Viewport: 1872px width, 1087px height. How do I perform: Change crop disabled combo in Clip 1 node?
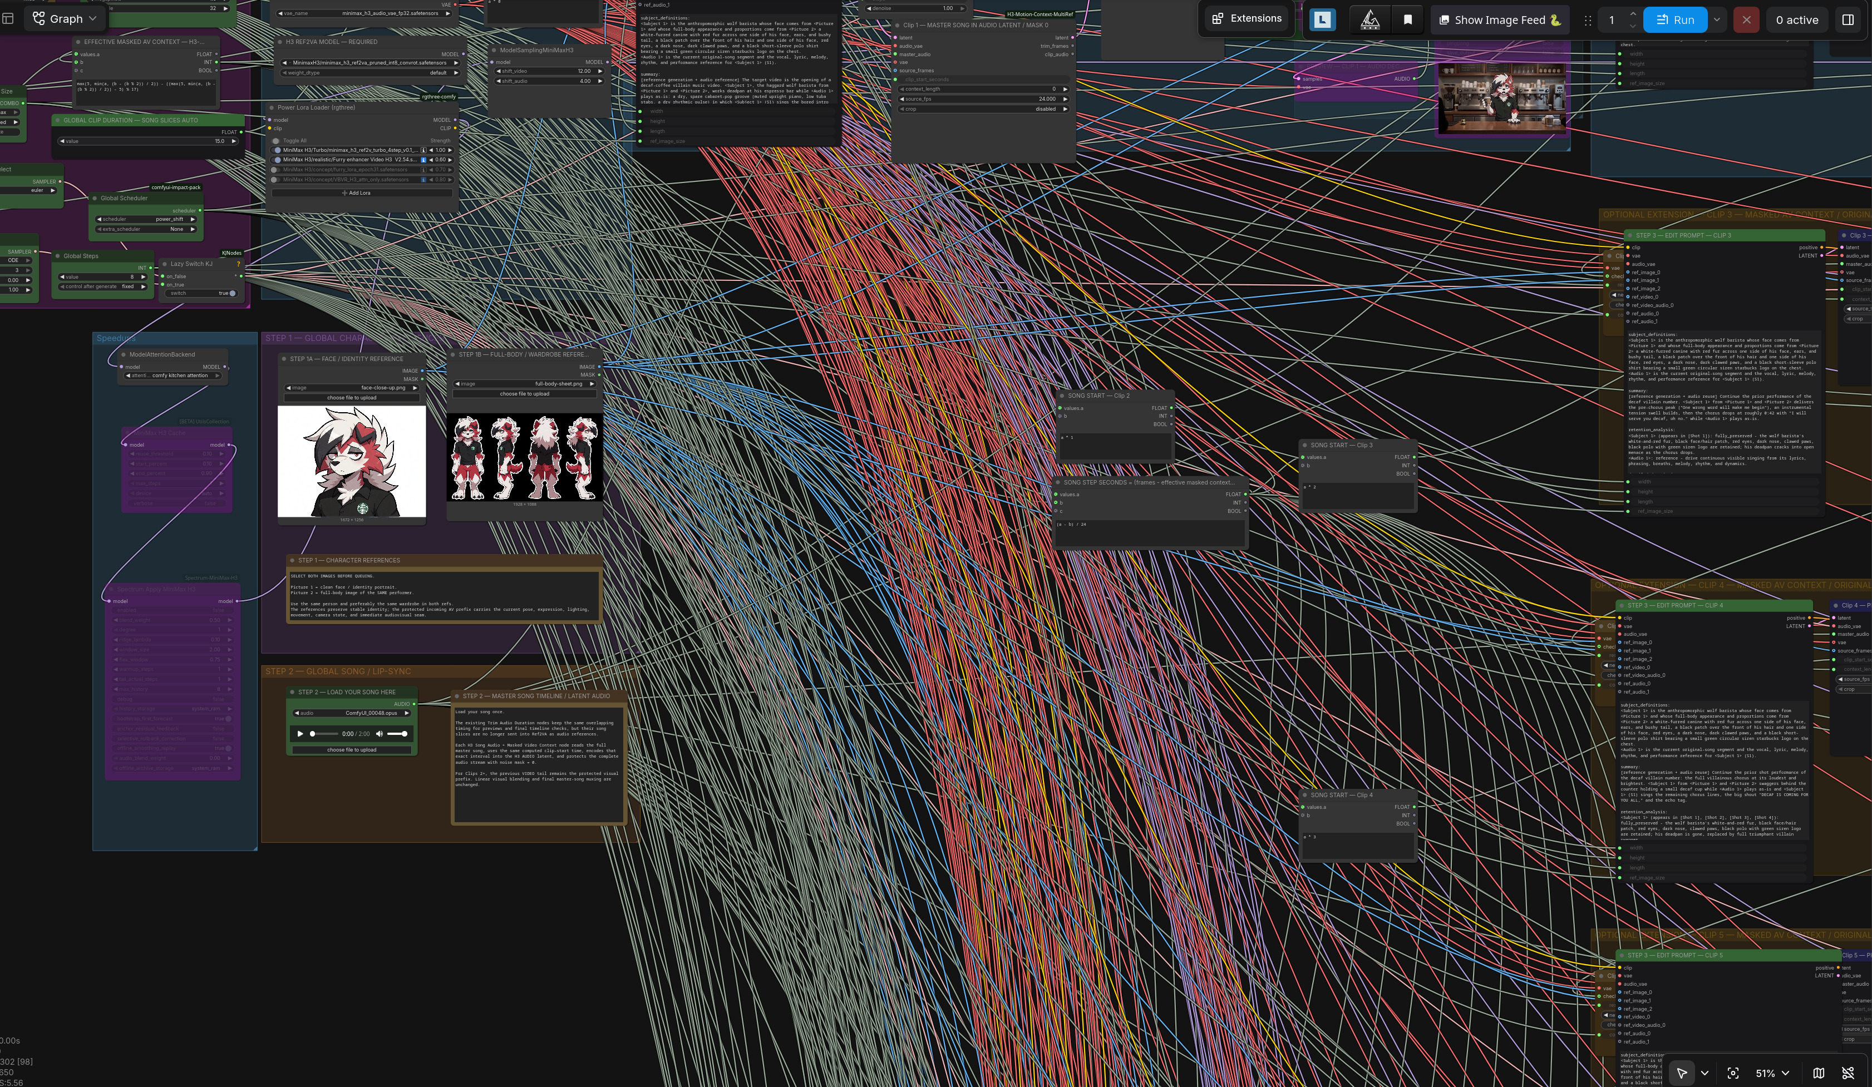tap(983, 108)
